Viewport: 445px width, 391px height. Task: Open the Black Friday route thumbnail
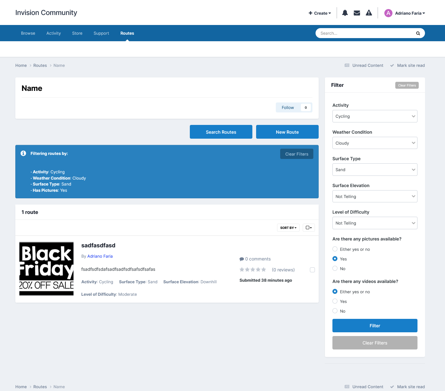coord(47,269)
